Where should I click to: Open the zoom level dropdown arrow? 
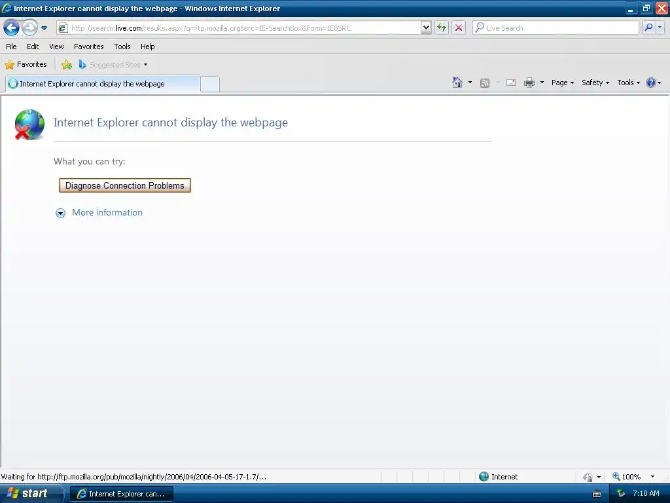pyautogui.click(x=652, y=477)
